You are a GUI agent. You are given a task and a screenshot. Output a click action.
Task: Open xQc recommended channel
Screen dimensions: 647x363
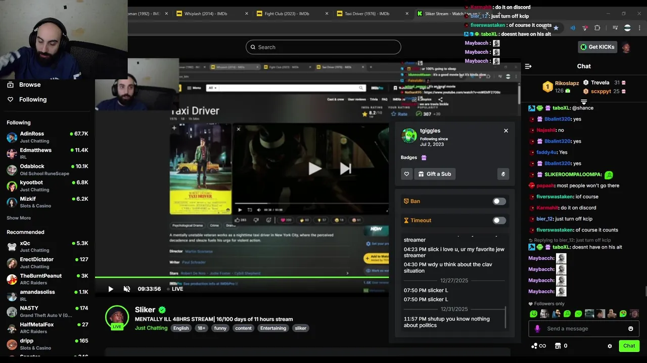click(48, 247)
